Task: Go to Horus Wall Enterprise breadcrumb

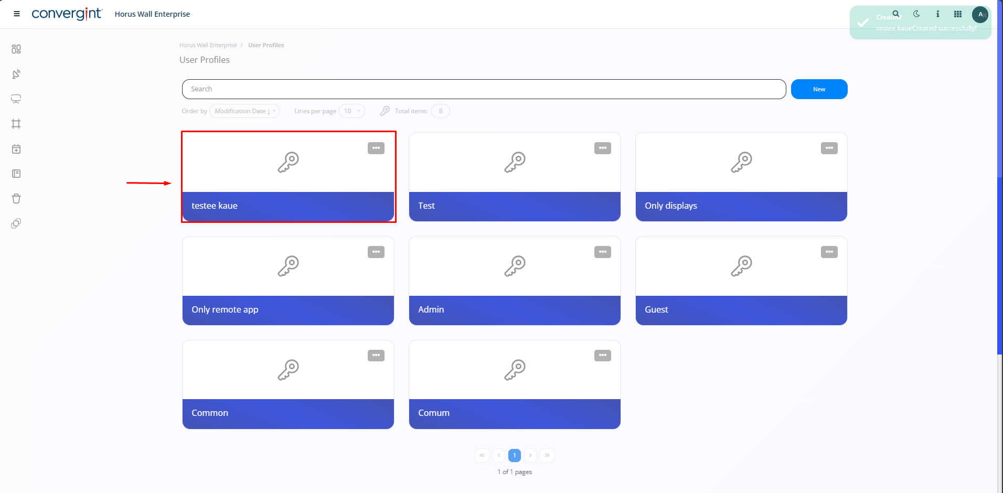Action: pos(208,45)
